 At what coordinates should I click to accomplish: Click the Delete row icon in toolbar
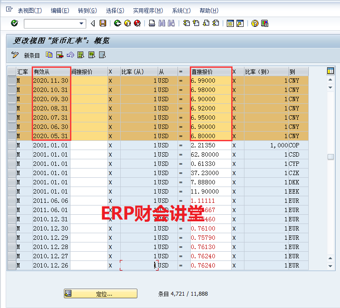click(59, 55)
